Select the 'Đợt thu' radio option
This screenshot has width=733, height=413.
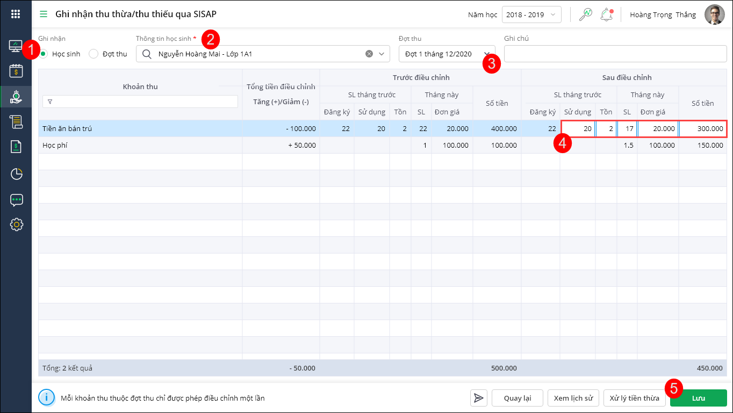94,54
